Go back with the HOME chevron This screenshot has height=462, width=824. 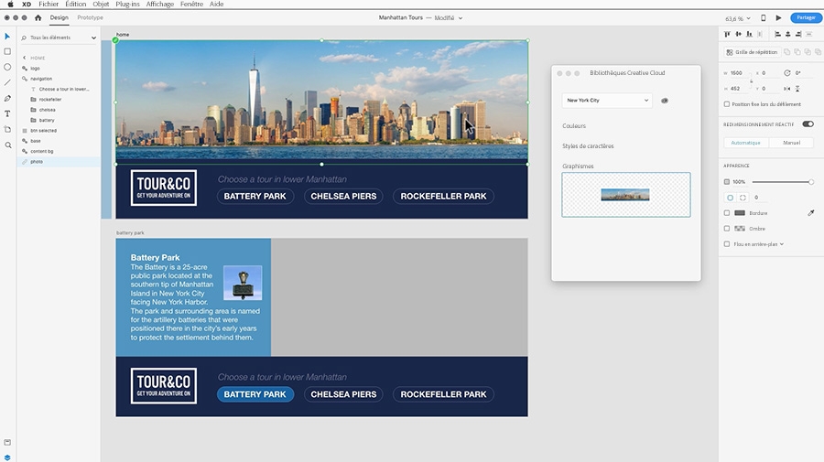click(x=24, y=58)
